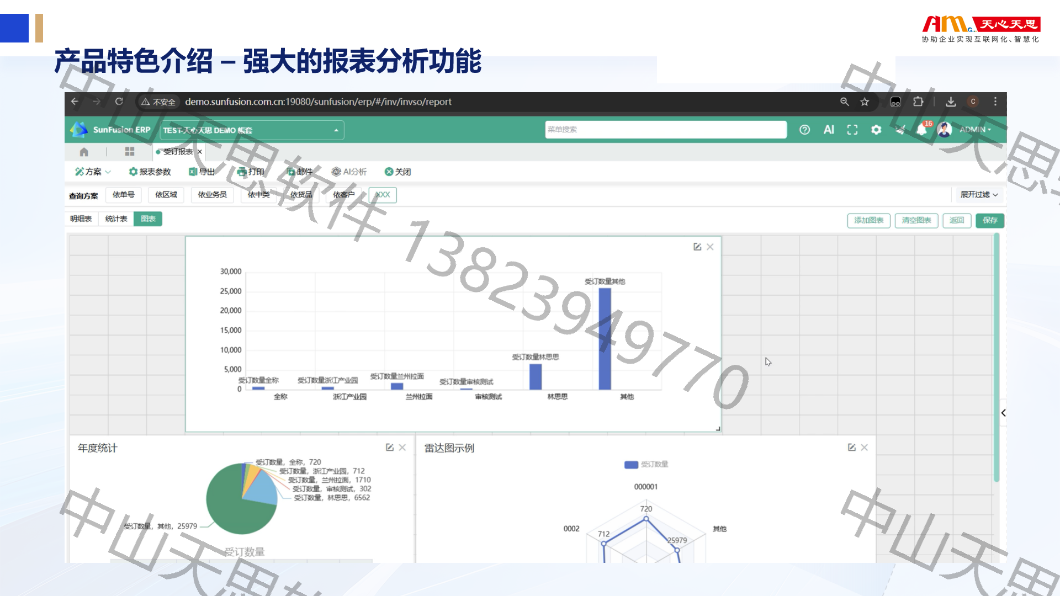Click the browser zoom magnifier icon
The image size is (1060, 596).
pos(845,102)
